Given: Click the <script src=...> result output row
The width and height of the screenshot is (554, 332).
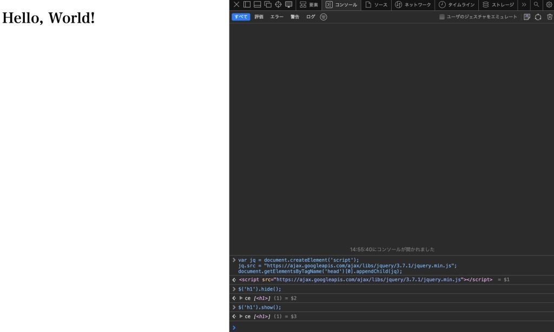Looking at the screenshot, I should pyautogui.click(x=392, y=280).
